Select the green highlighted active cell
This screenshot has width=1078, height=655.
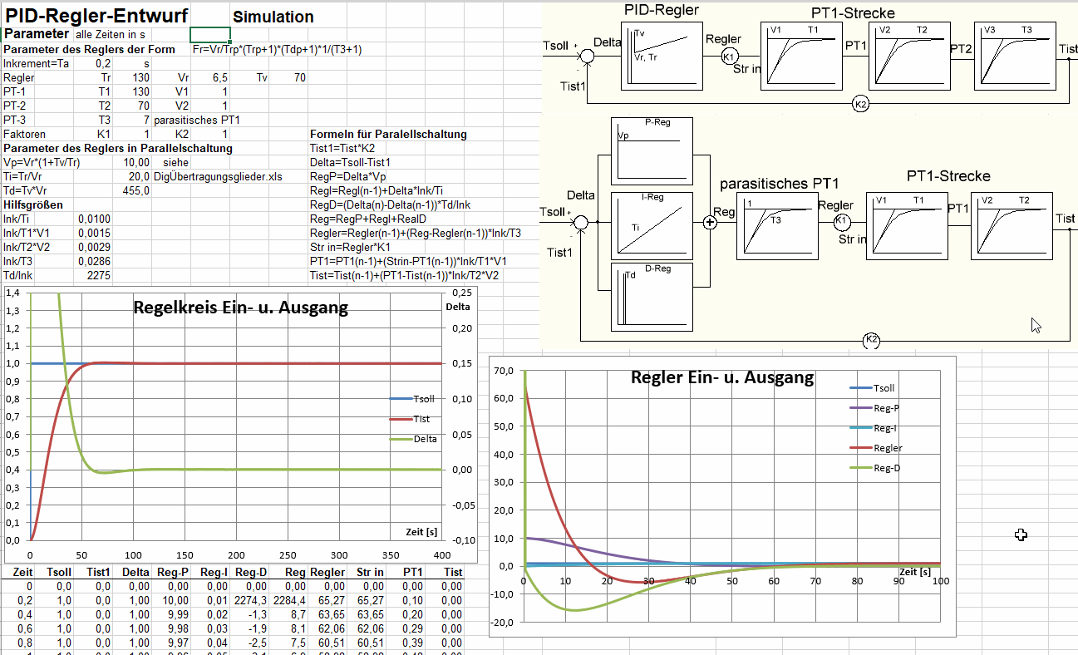pos(210,35)
